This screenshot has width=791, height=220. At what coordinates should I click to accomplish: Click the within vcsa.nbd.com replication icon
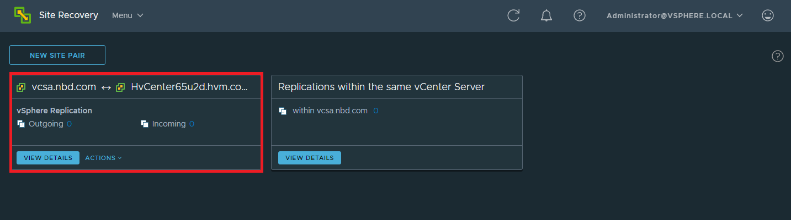pyautogui.click(x=283, y=111)
